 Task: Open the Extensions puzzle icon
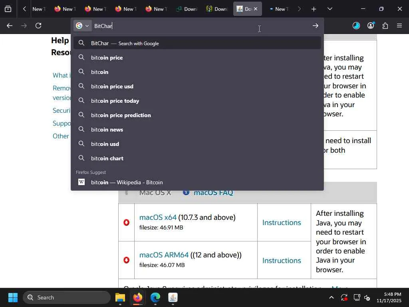pos(385,26)
